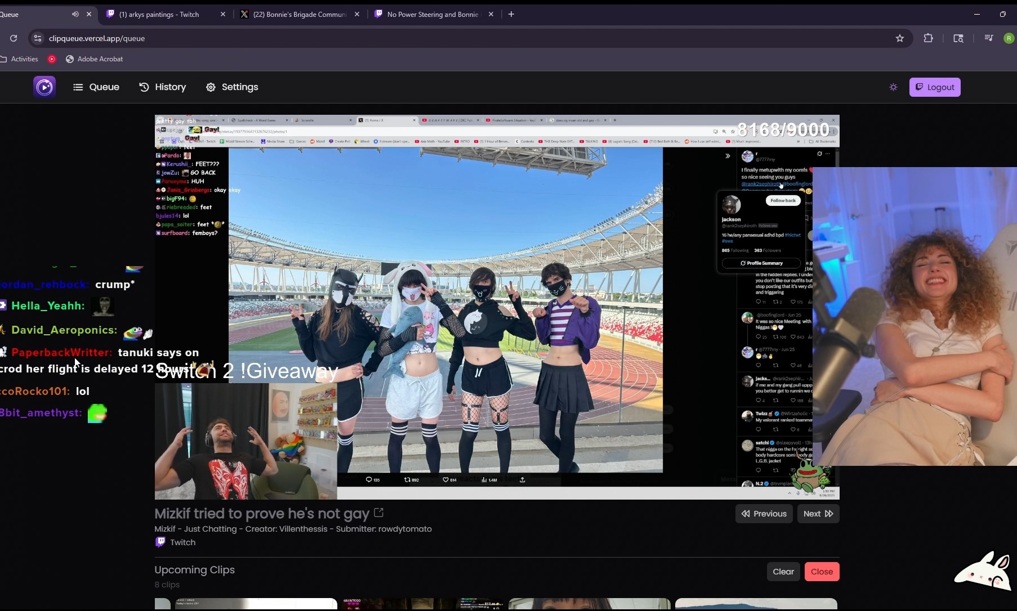Click the Upcoming Clips heading
Screen dimensions: 1017x611
click(195, 570)
